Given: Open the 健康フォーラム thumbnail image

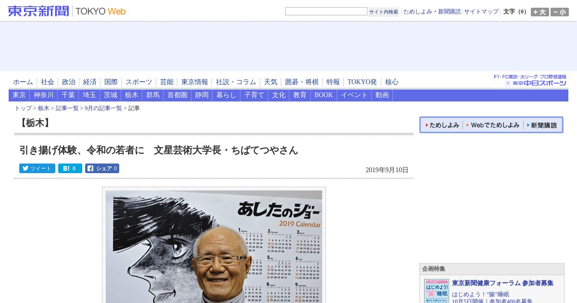Looking at the screenshot, I should [437, 291].
